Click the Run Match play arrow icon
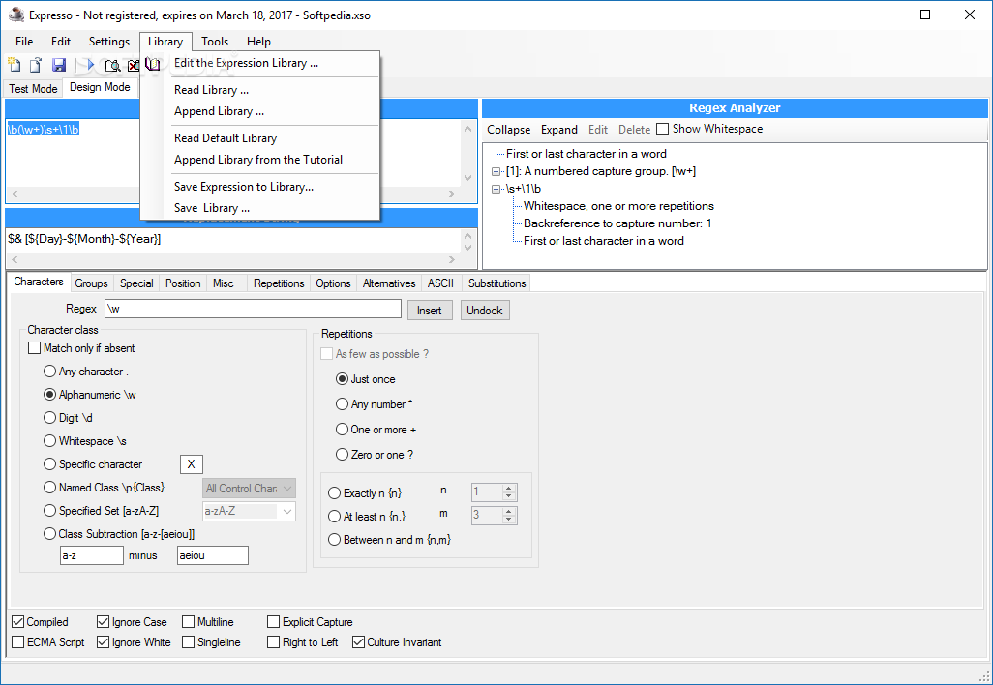The height and width of the screenshot is (685, 993). (90, 65)
